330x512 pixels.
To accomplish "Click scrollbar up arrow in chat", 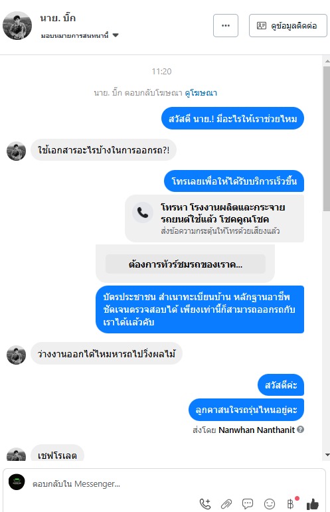I will (x=327, y=60).
